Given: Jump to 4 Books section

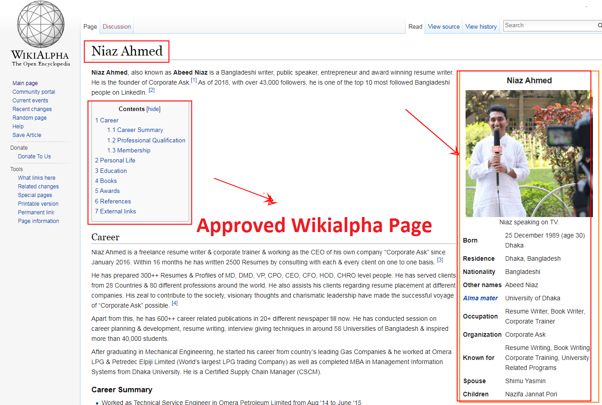Looking at the screenshot, I should 106,181.
